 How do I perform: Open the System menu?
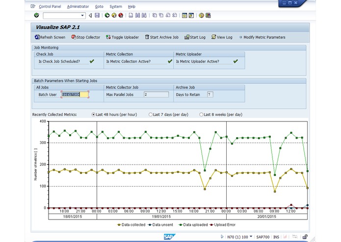[116, 6]
